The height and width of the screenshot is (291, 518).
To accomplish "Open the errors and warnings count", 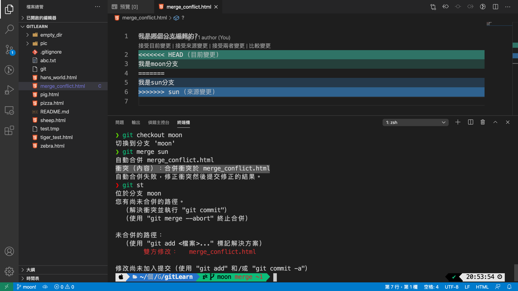I will pyautogui.click(x=64, y=287).
